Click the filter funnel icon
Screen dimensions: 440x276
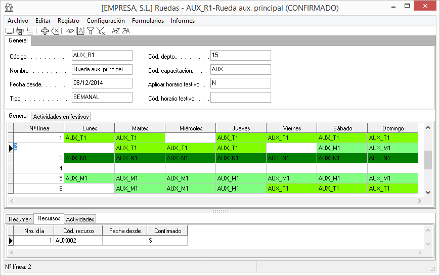click(x=91, y=31)
